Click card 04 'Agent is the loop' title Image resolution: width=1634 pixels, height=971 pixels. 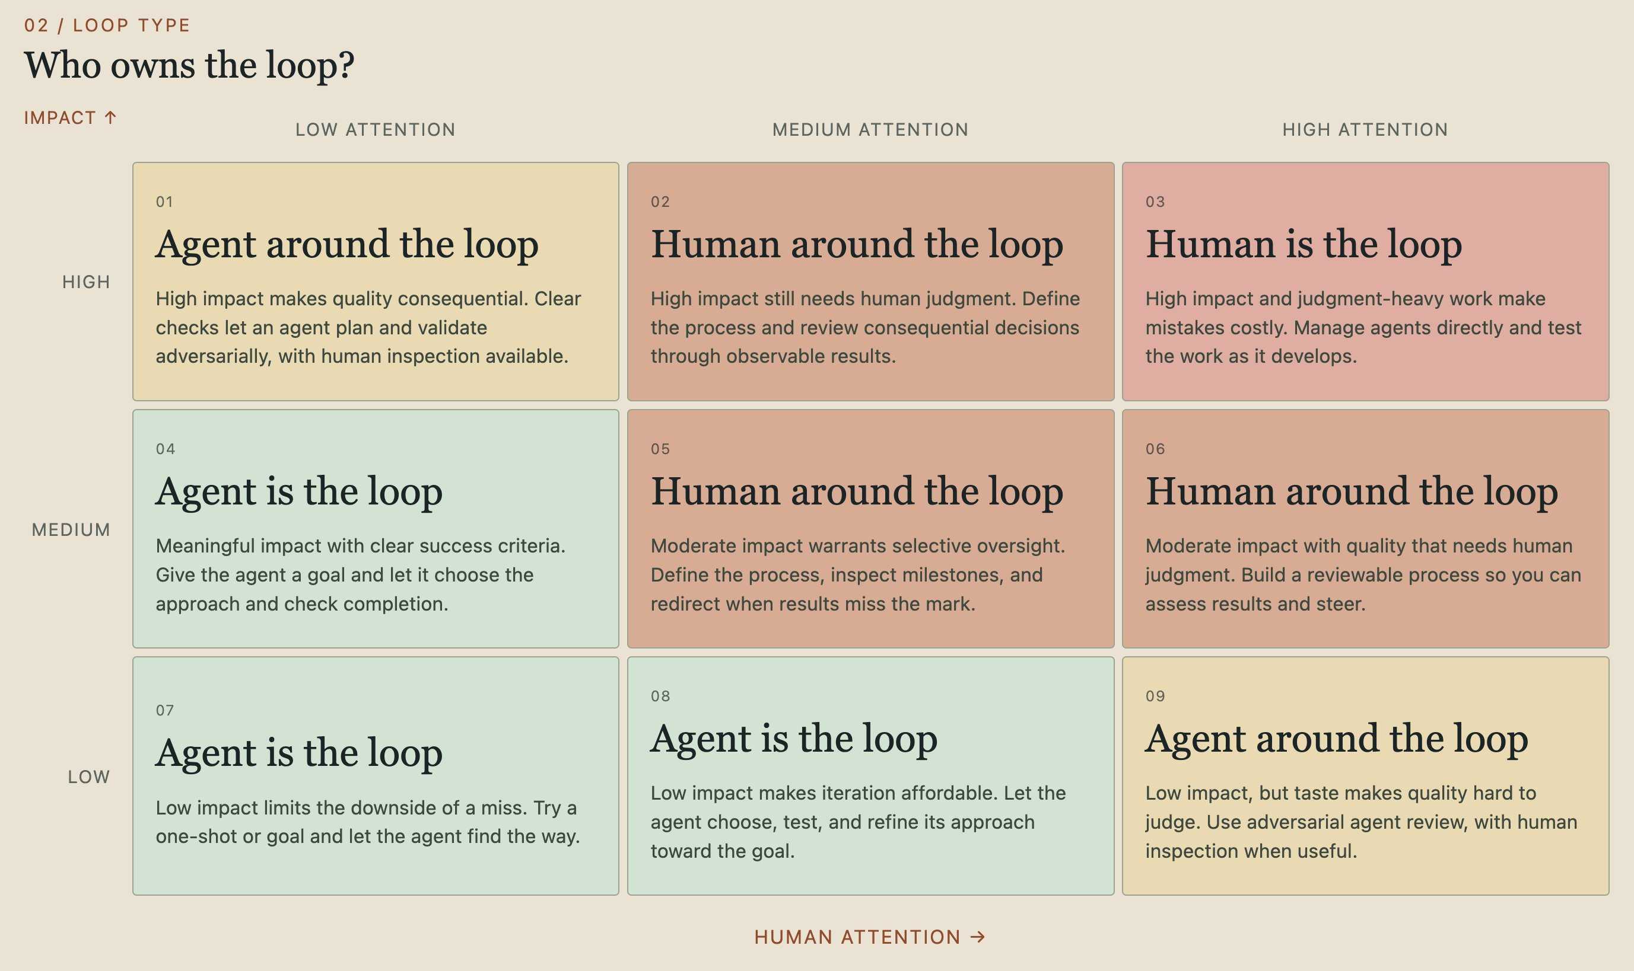pos(298,492)
